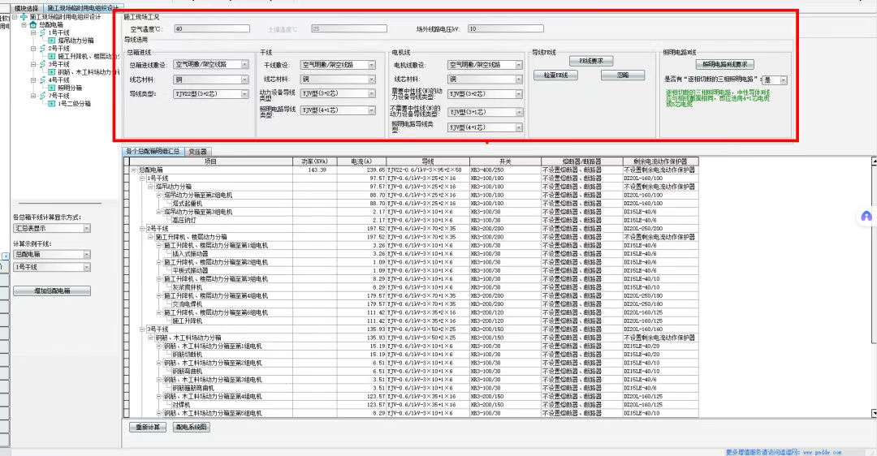Click the box icon next to 1号二级分箱
This screenshot has width=877, height=456.
(52, 104)
